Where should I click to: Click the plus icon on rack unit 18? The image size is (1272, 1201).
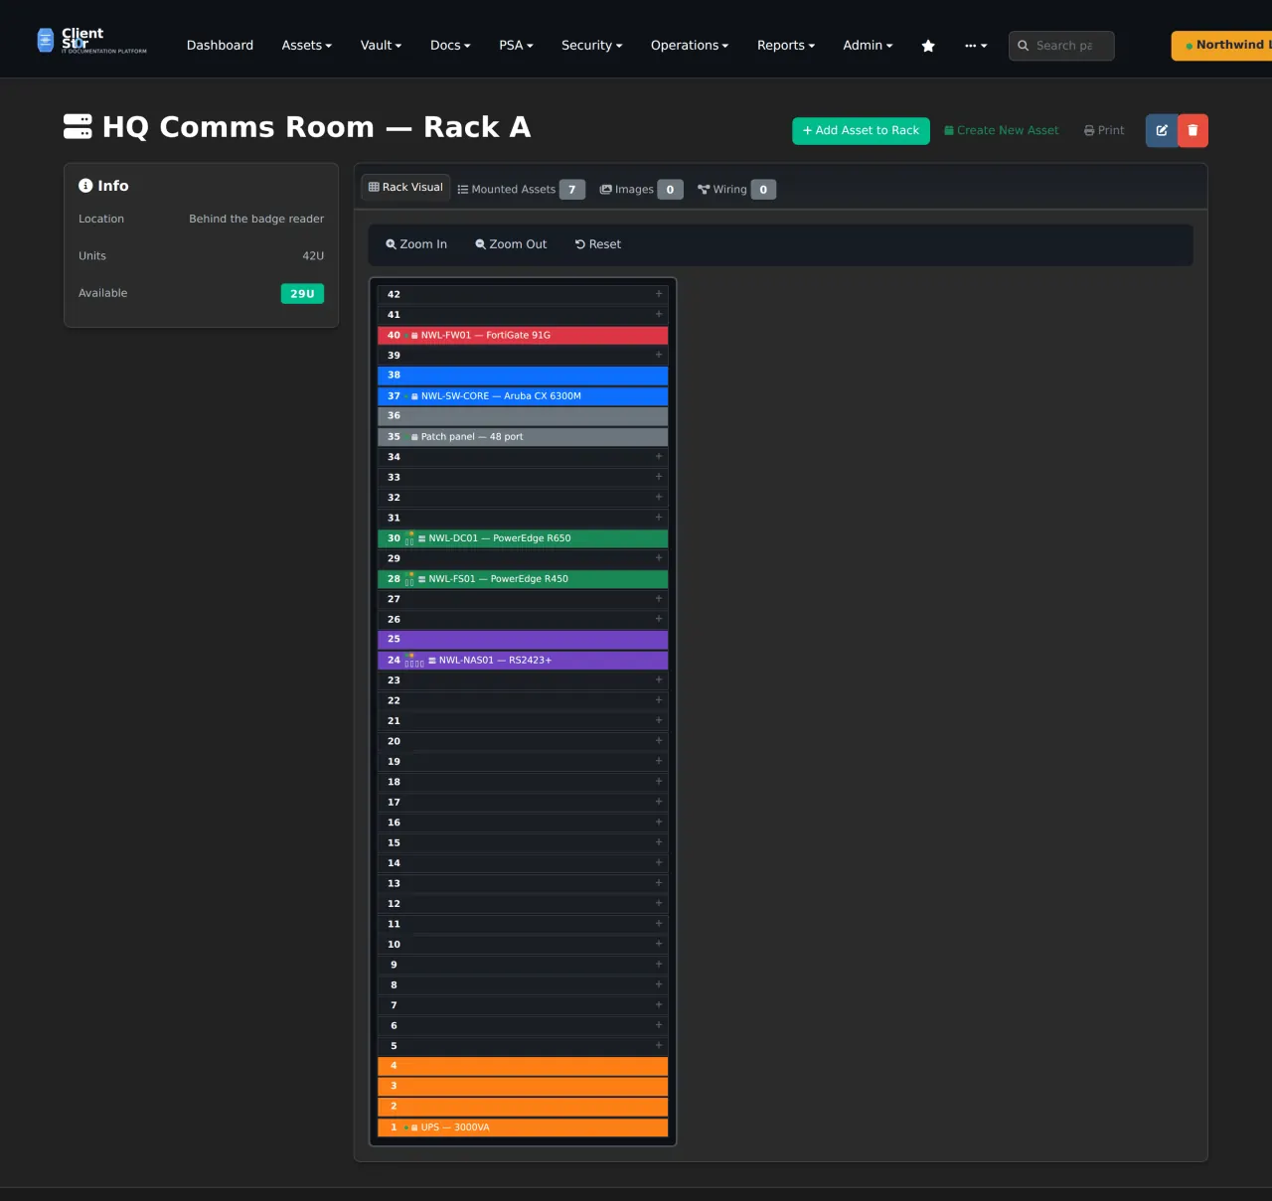(x=659, y=781)
